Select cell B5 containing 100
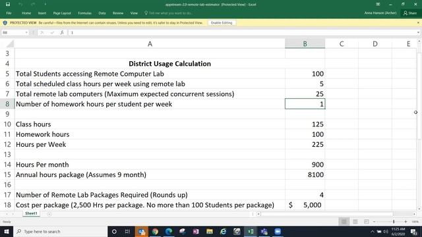422x237 pixels. click(305, 74)
